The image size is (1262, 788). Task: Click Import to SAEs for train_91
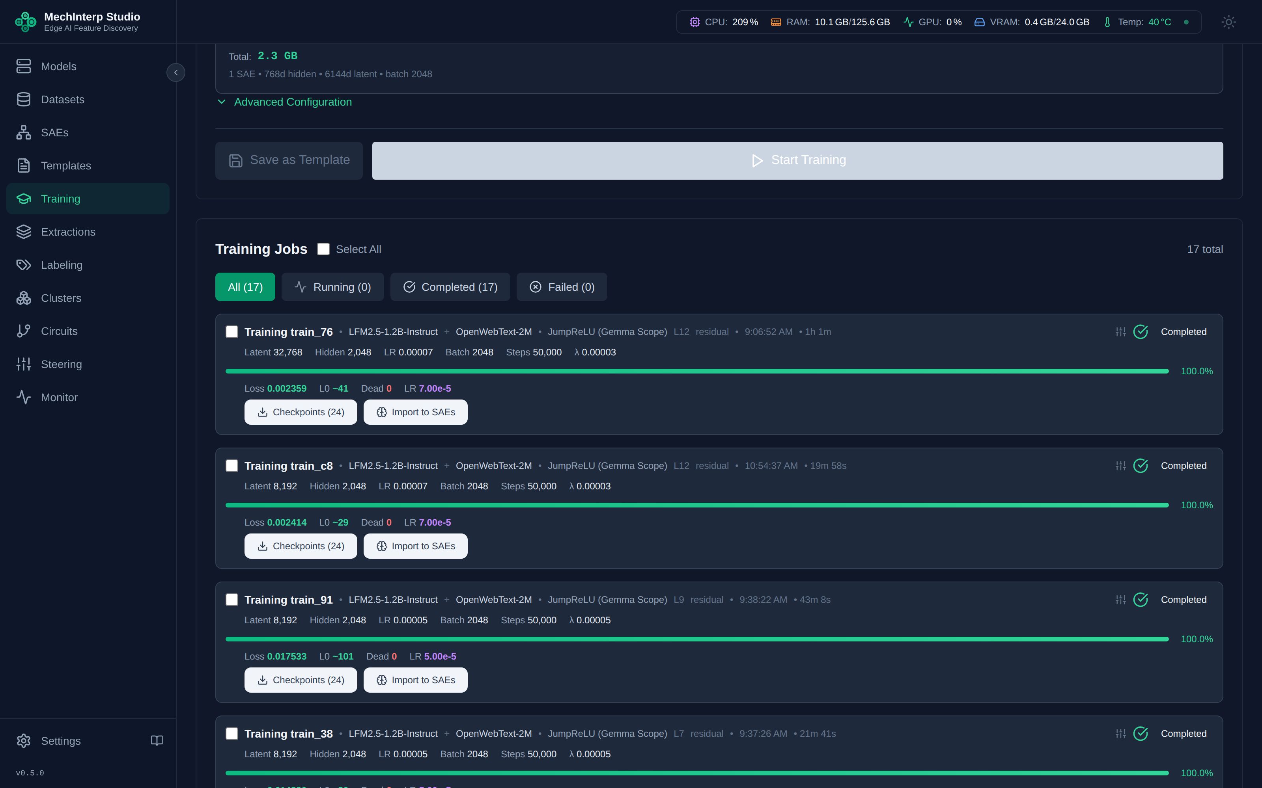(416, 680)
